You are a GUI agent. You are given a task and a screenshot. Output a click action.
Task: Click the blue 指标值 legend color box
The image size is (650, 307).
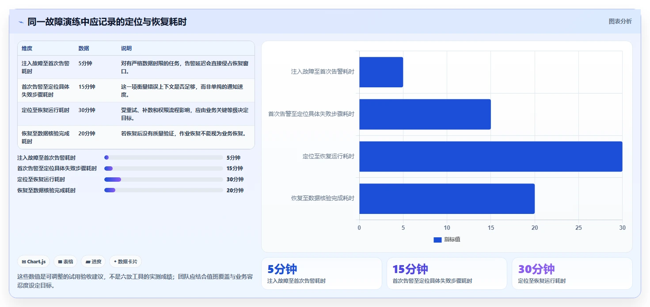tap(437, 240)
